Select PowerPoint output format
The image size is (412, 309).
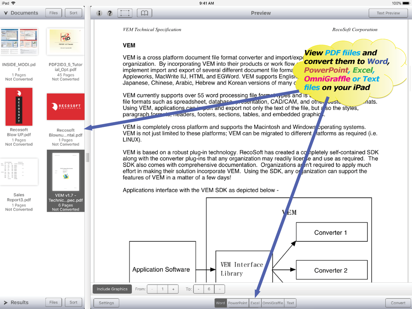238,303
